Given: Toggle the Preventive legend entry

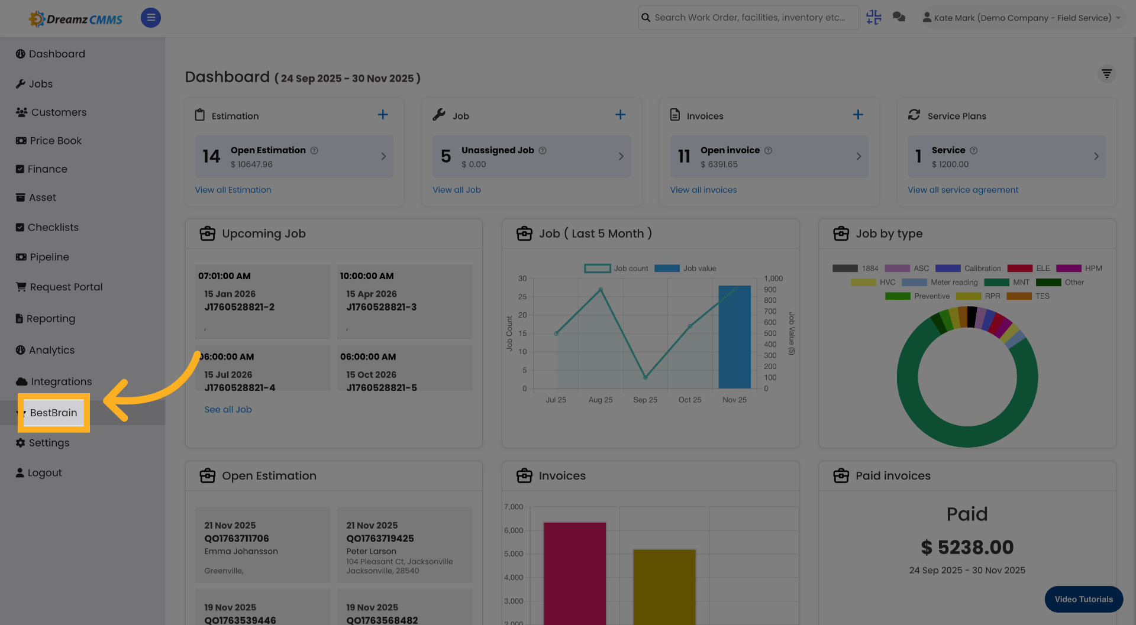Looking at the screenshot, I should 917,296.
